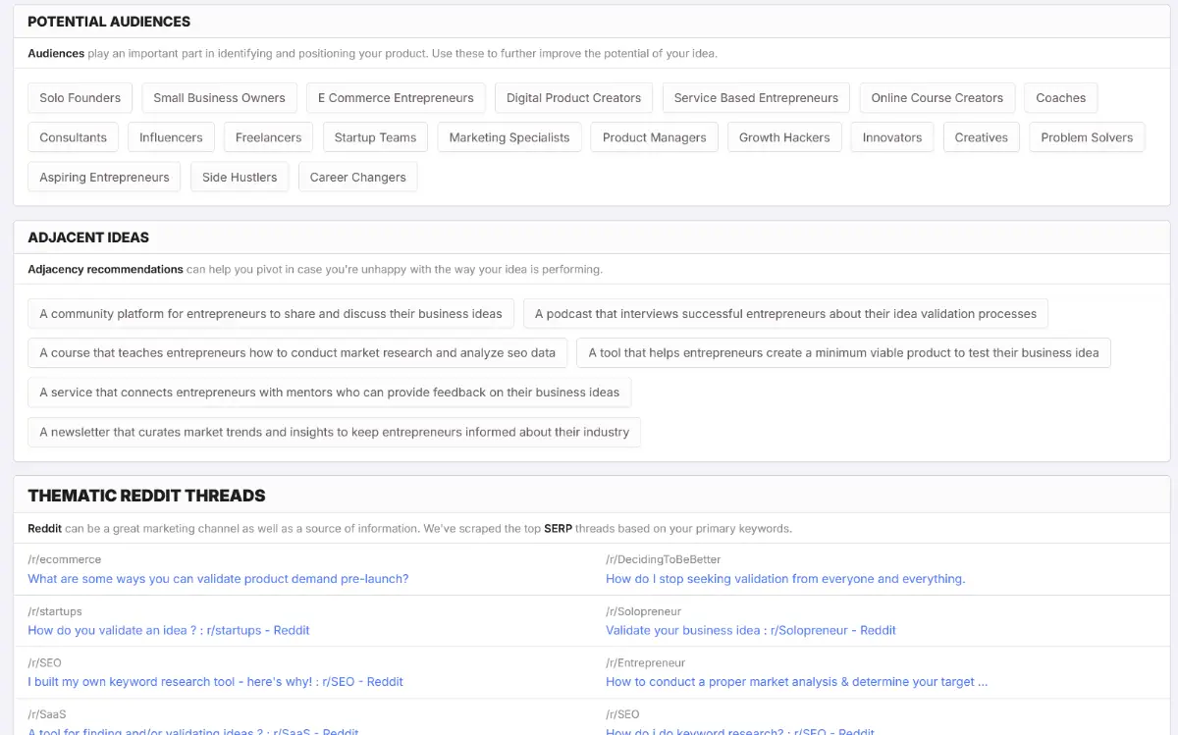Click the Product Managers audience tag
Image resolution: width=1178 pixels, height=735 pixels.
(x=654, y=137)
